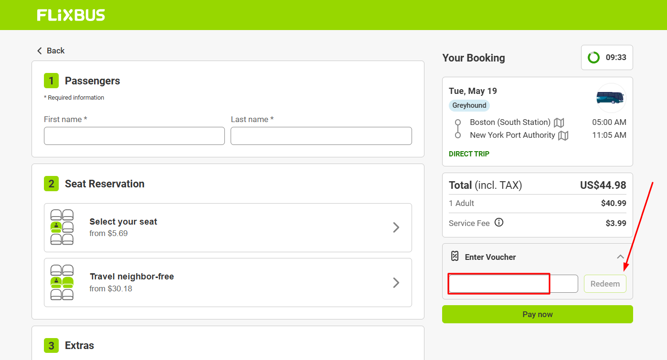Click the Extras step 3 badge

coord(51,345)
